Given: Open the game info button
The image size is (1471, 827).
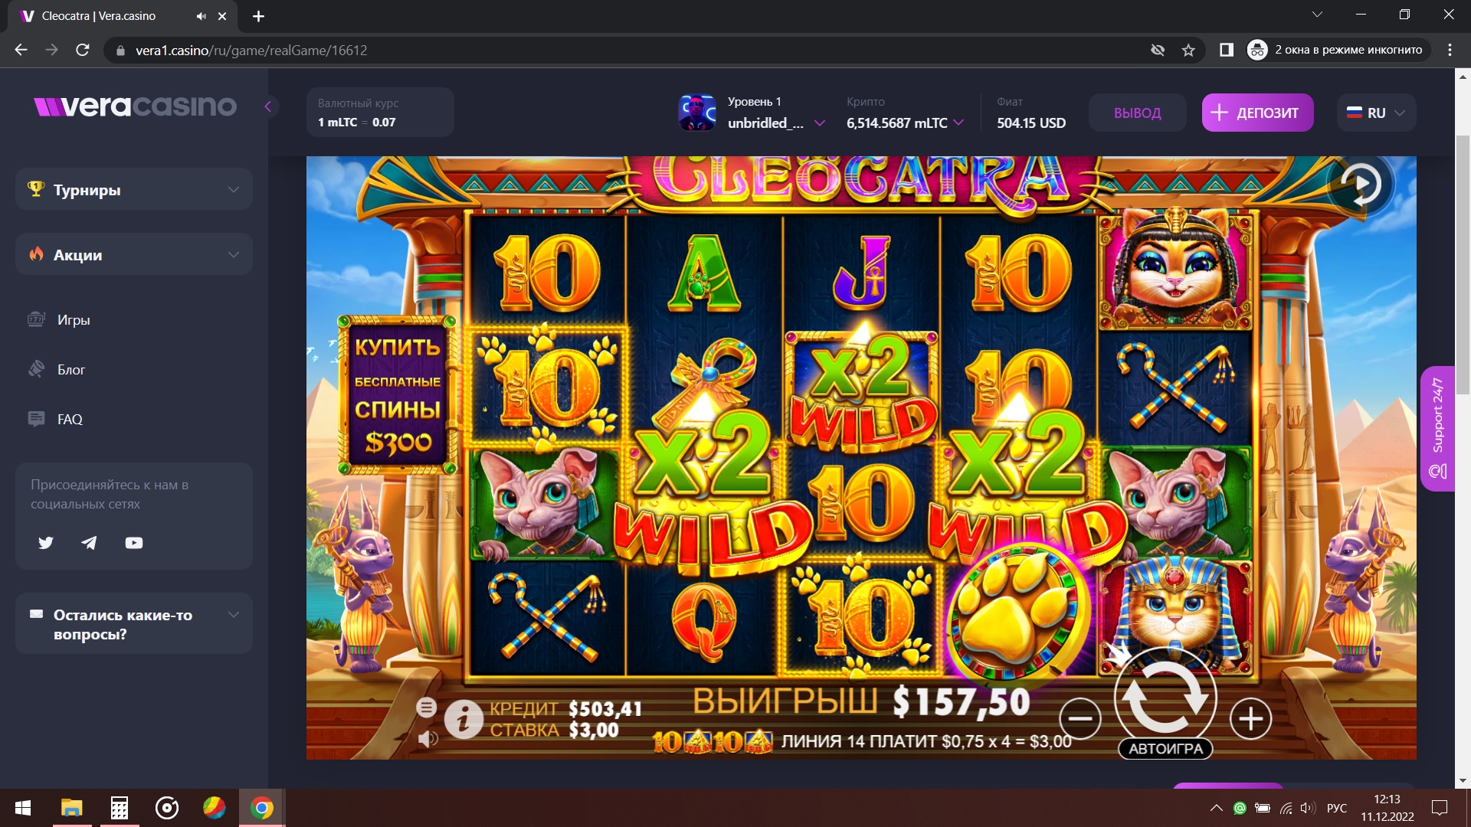Looking at the screenshot, I should [x=464, y=720].
